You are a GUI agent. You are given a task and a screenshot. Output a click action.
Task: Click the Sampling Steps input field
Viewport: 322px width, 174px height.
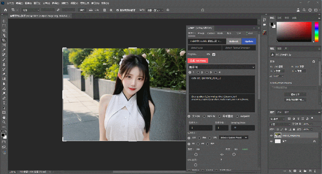point(243,128)
